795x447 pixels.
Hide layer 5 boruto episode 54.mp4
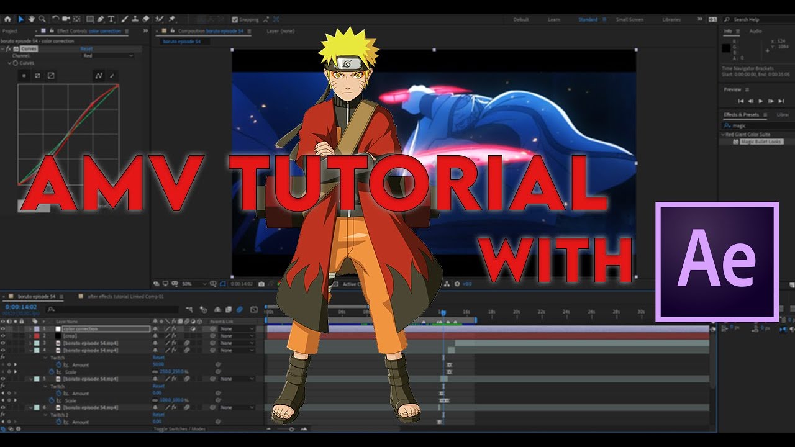pos(3,379)
